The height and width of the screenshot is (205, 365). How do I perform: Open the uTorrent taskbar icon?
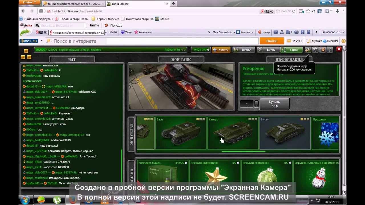[x=57, y=200]
